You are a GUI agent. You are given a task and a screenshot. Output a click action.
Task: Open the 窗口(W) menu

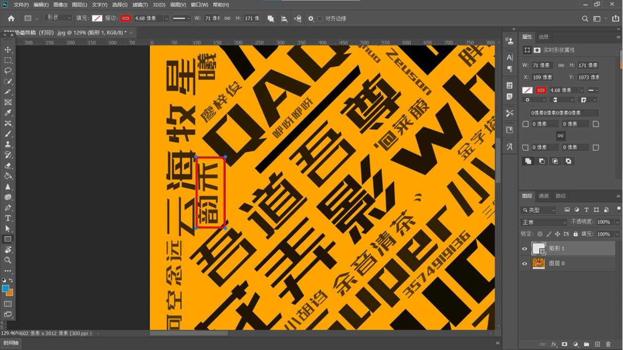199,5
